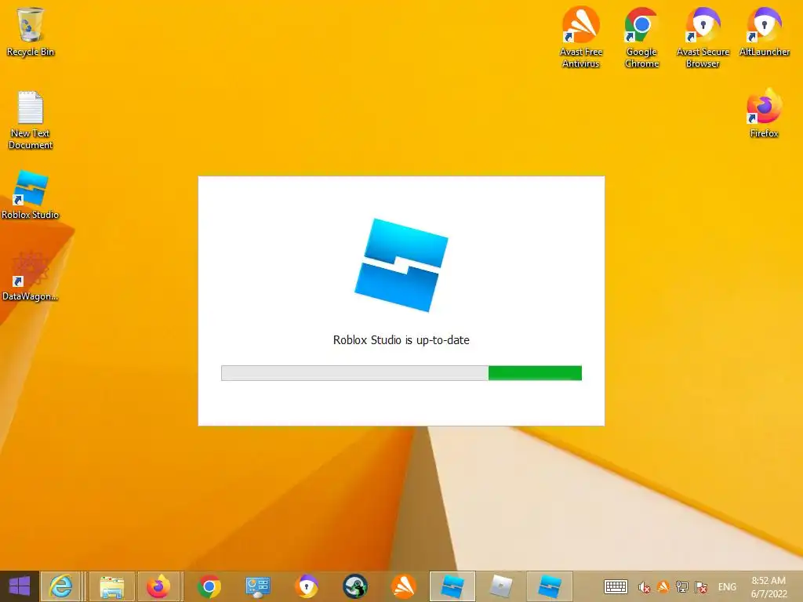Click the gray Roblox Player taskbar button
This screenshot has width=803, height=602.
[501, 586]
